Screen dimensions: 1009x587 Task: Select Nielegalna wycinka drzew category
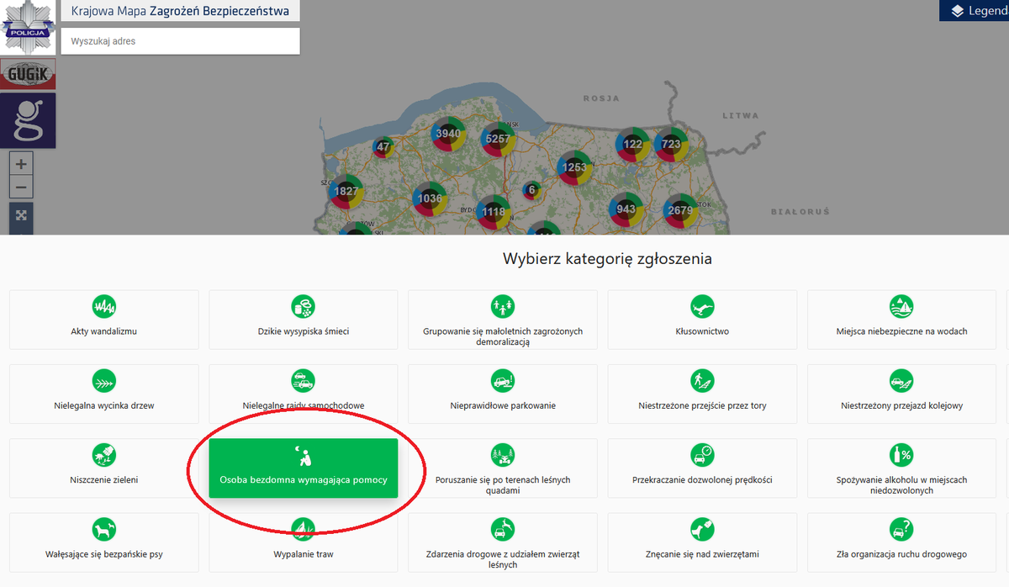(x=104, y=394)
